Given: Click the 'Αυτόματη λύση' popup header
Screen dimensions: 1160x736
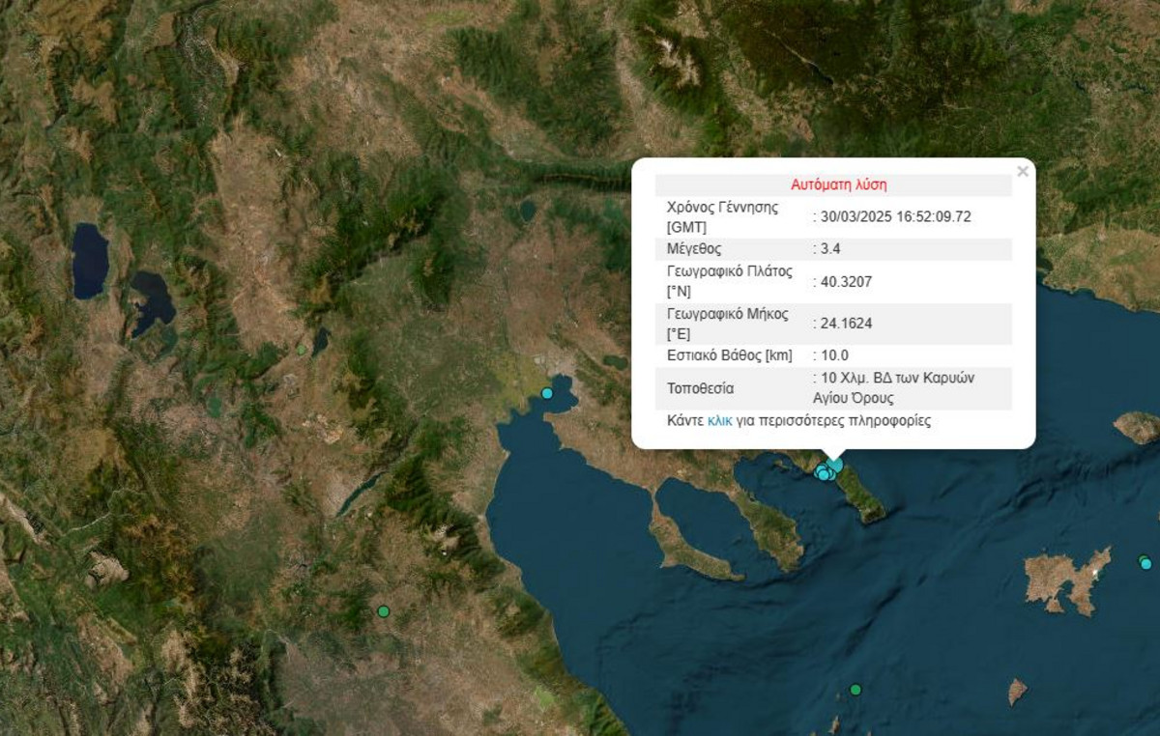Looking at the screenshot, I should pos(838,184).
